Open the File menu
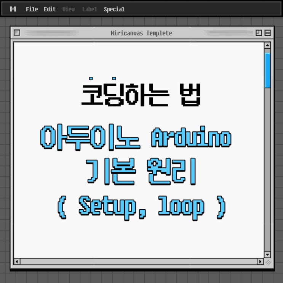This screenshot has height=283, width=283. [x=32, y=9]
